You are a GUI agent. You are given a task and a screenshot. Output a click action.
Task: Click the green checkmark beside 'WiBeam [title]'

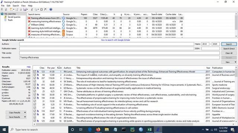[29, 25]
